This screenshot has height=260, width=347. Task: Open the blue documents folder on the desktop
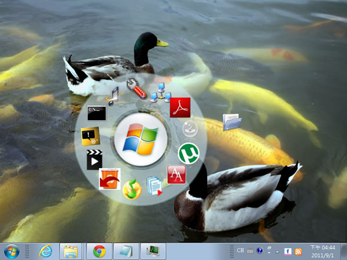pyautogui.click(x=232, y=122)
